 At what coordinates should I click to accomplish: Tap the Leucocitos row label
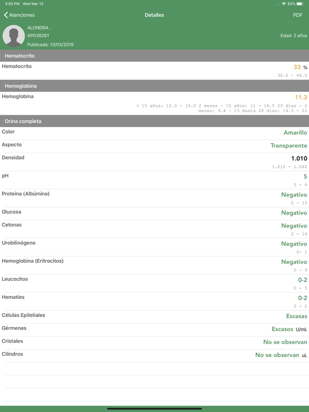[x=14, y=279]
